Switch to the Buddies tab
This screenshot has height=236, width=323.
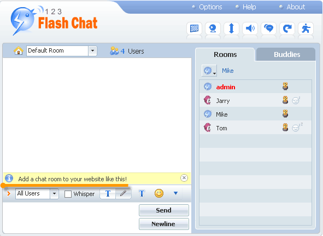pos(287,55)
